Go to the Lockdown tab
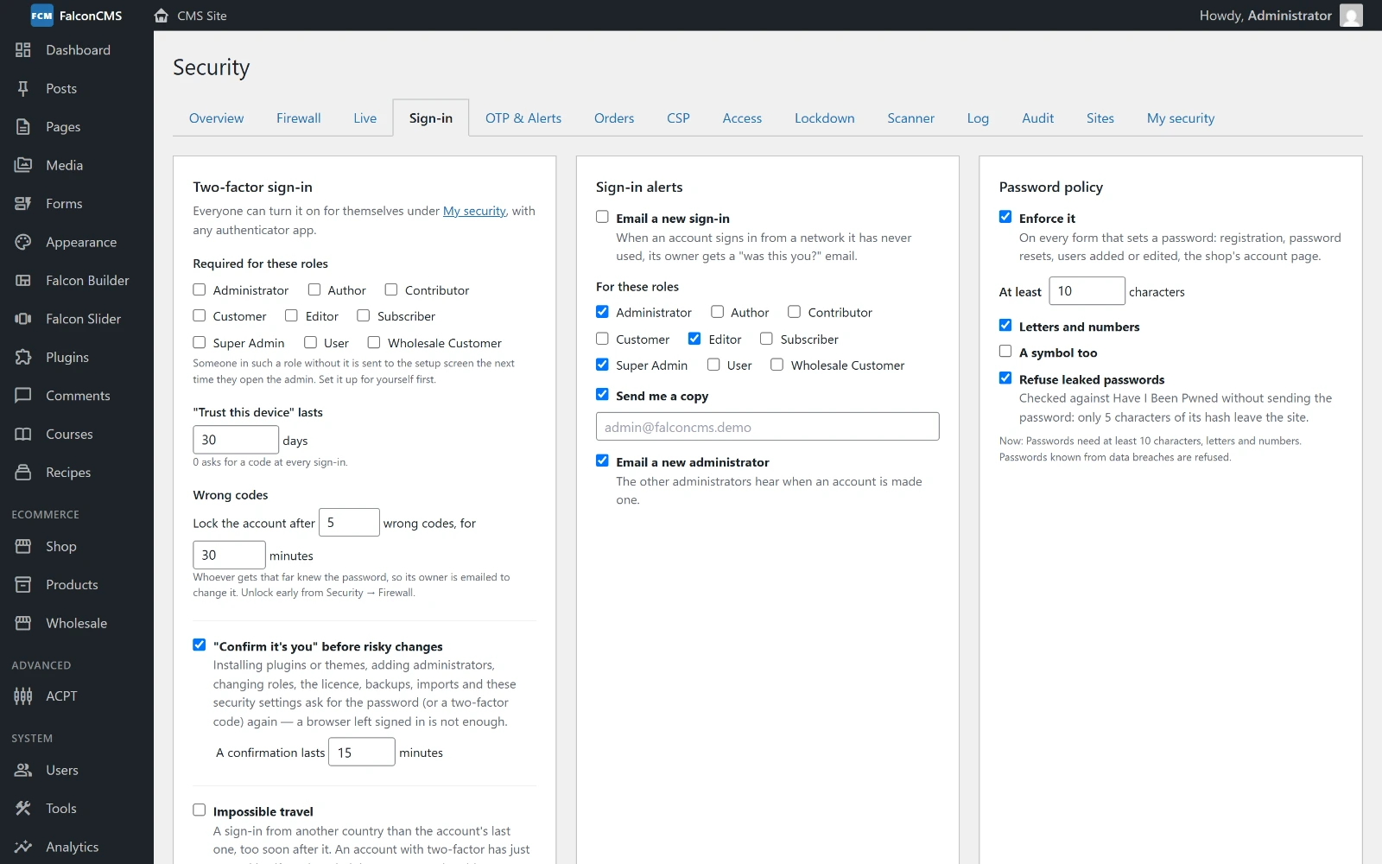The height and width of the screenshot is (864, 1382). [x=825, y=118]
